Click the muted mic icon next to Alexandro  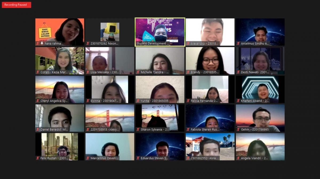tap(188, 43)
